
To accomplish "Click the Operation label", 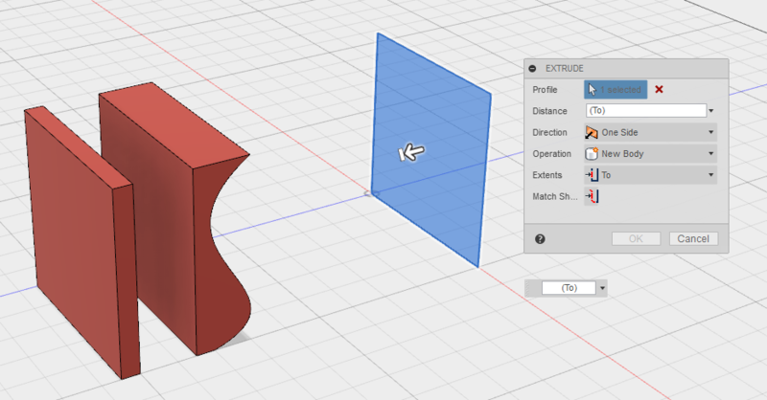I will click(552, 154).
